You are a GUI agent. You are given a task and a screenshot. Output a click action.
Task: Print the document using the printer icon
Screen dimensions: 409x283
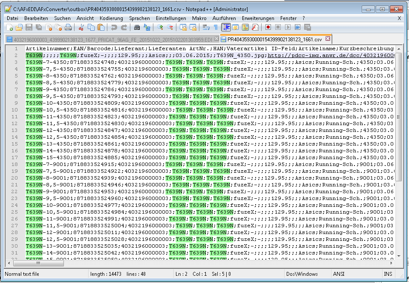click(x=68, y=27)
